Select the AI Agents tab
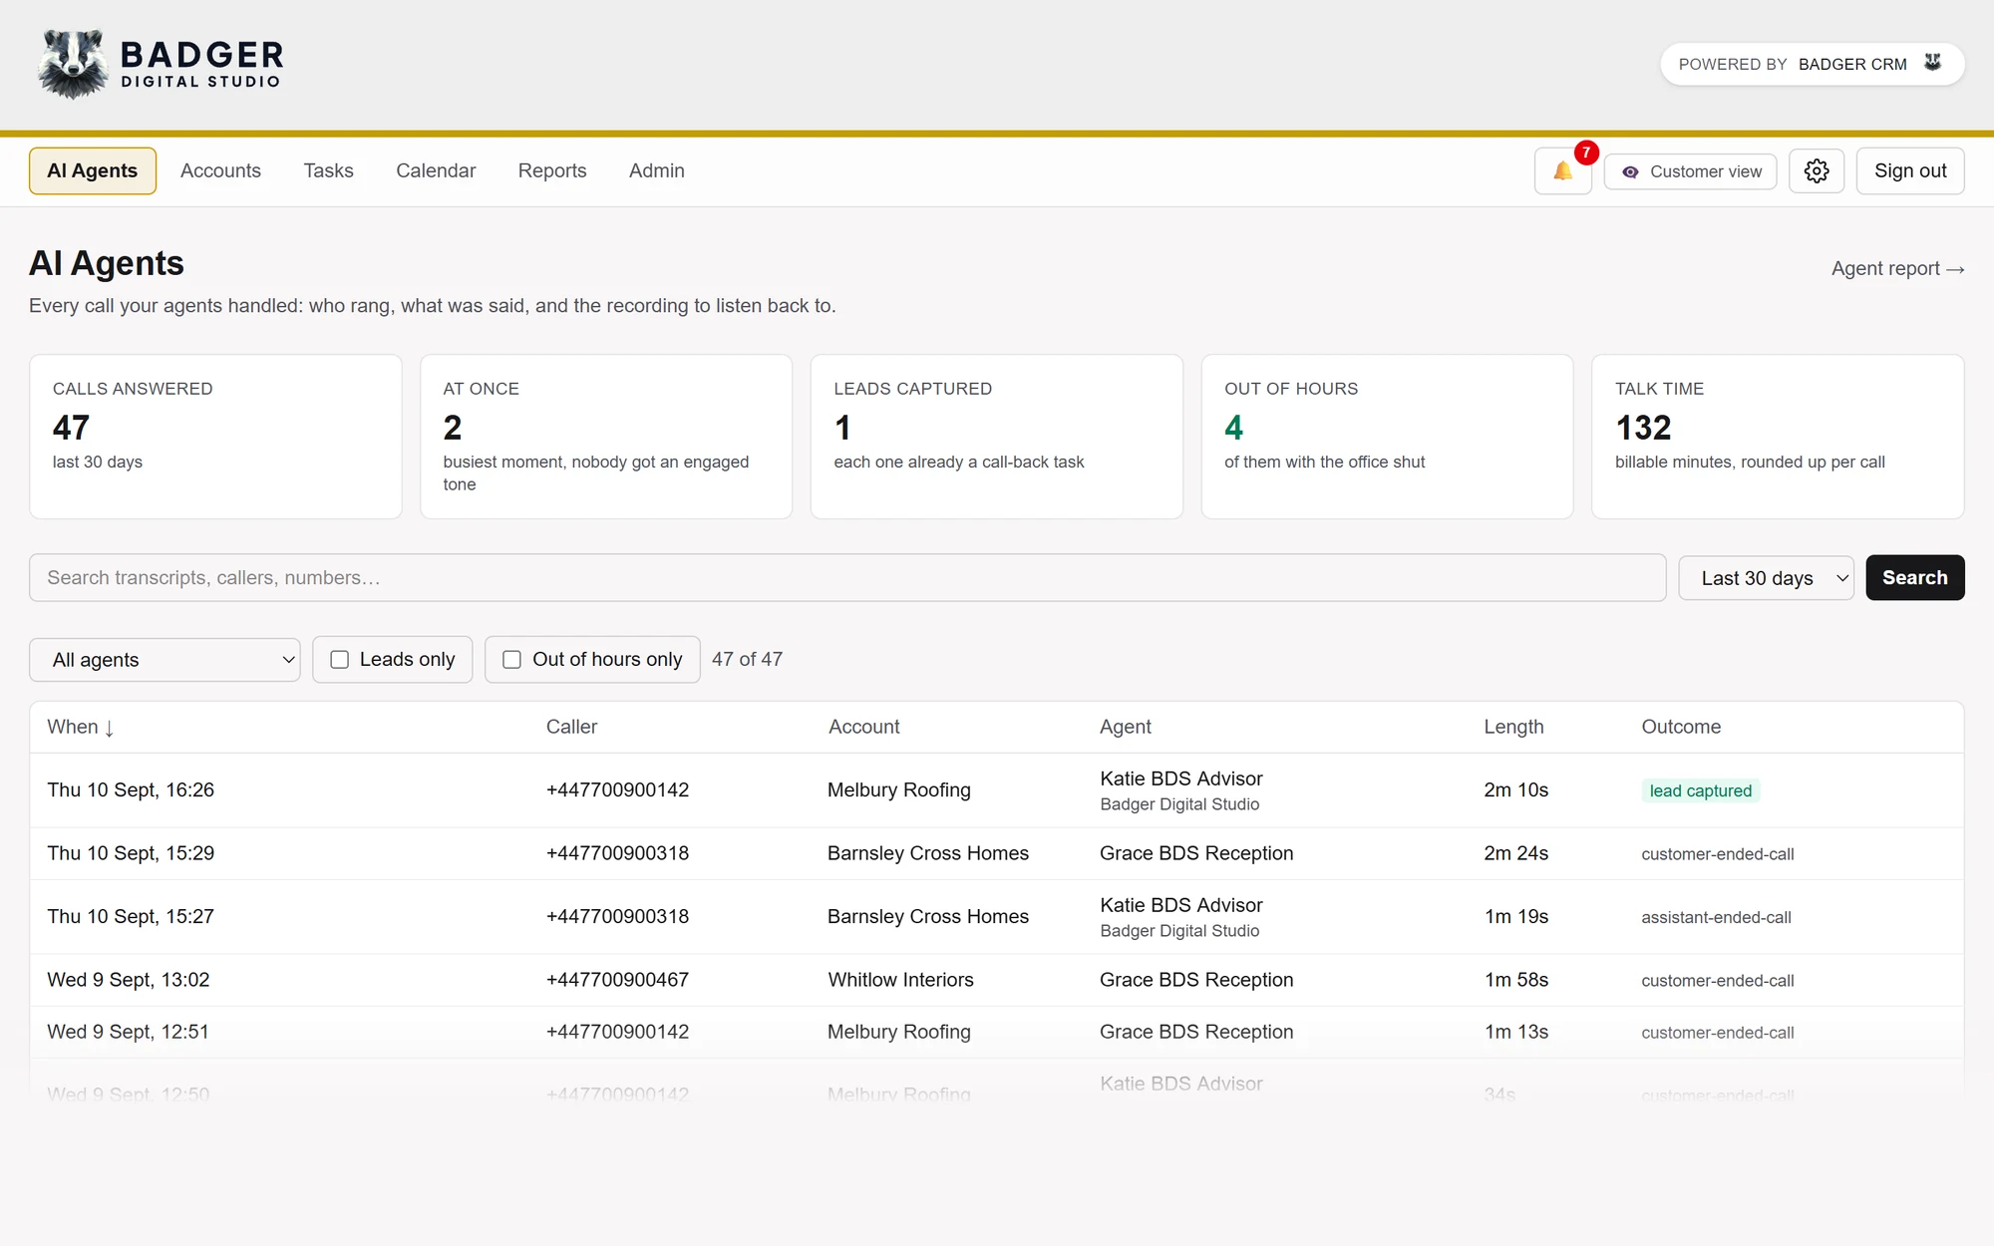Image resolution: width=1994 pixels, height=1246 pixels. point(93,170)
